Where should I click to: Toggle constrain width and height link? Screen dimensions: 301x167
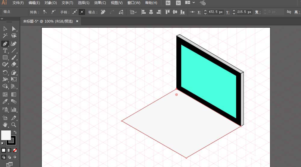(x=289, y=12)
